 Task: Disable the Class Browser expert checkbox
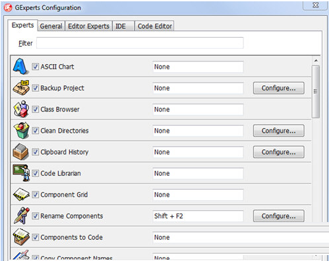(36, 109)
